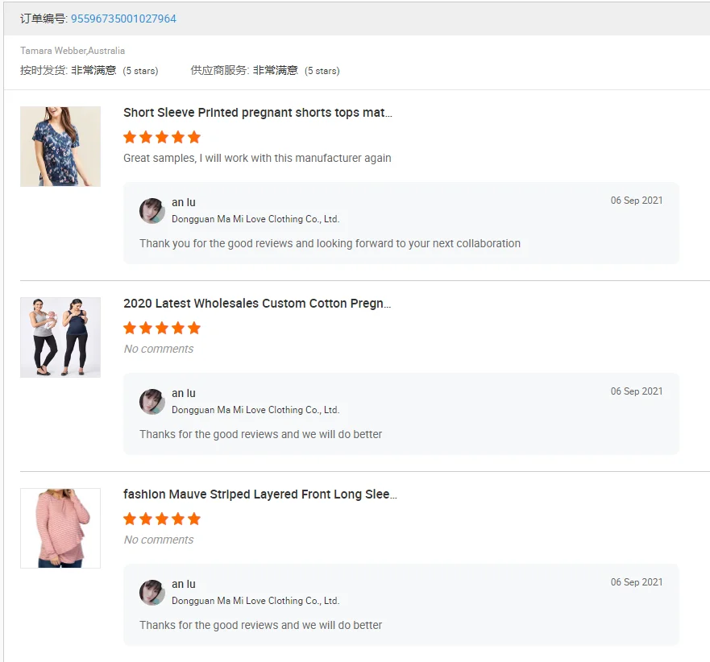Viewport: 710px width, 662px height.
Task: Click Dongguan Ma Mi Love Clothing in third reply
Action: (x=255, y=601)
